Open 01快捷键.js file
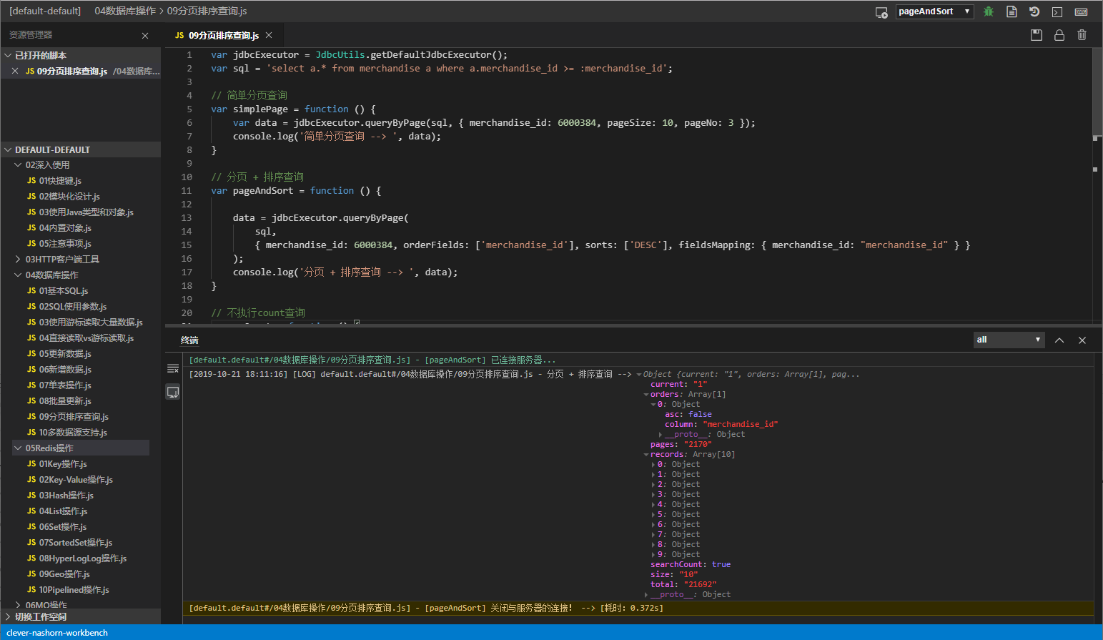Image resolution: width=1103 pixels, height=640 pixels. 60,181
